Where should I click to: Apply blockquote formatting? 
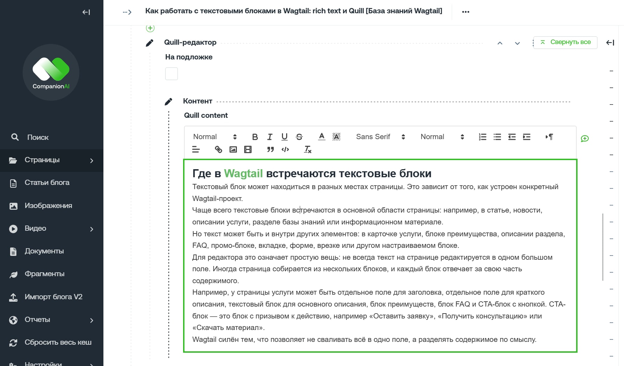(x=270, y=150)
